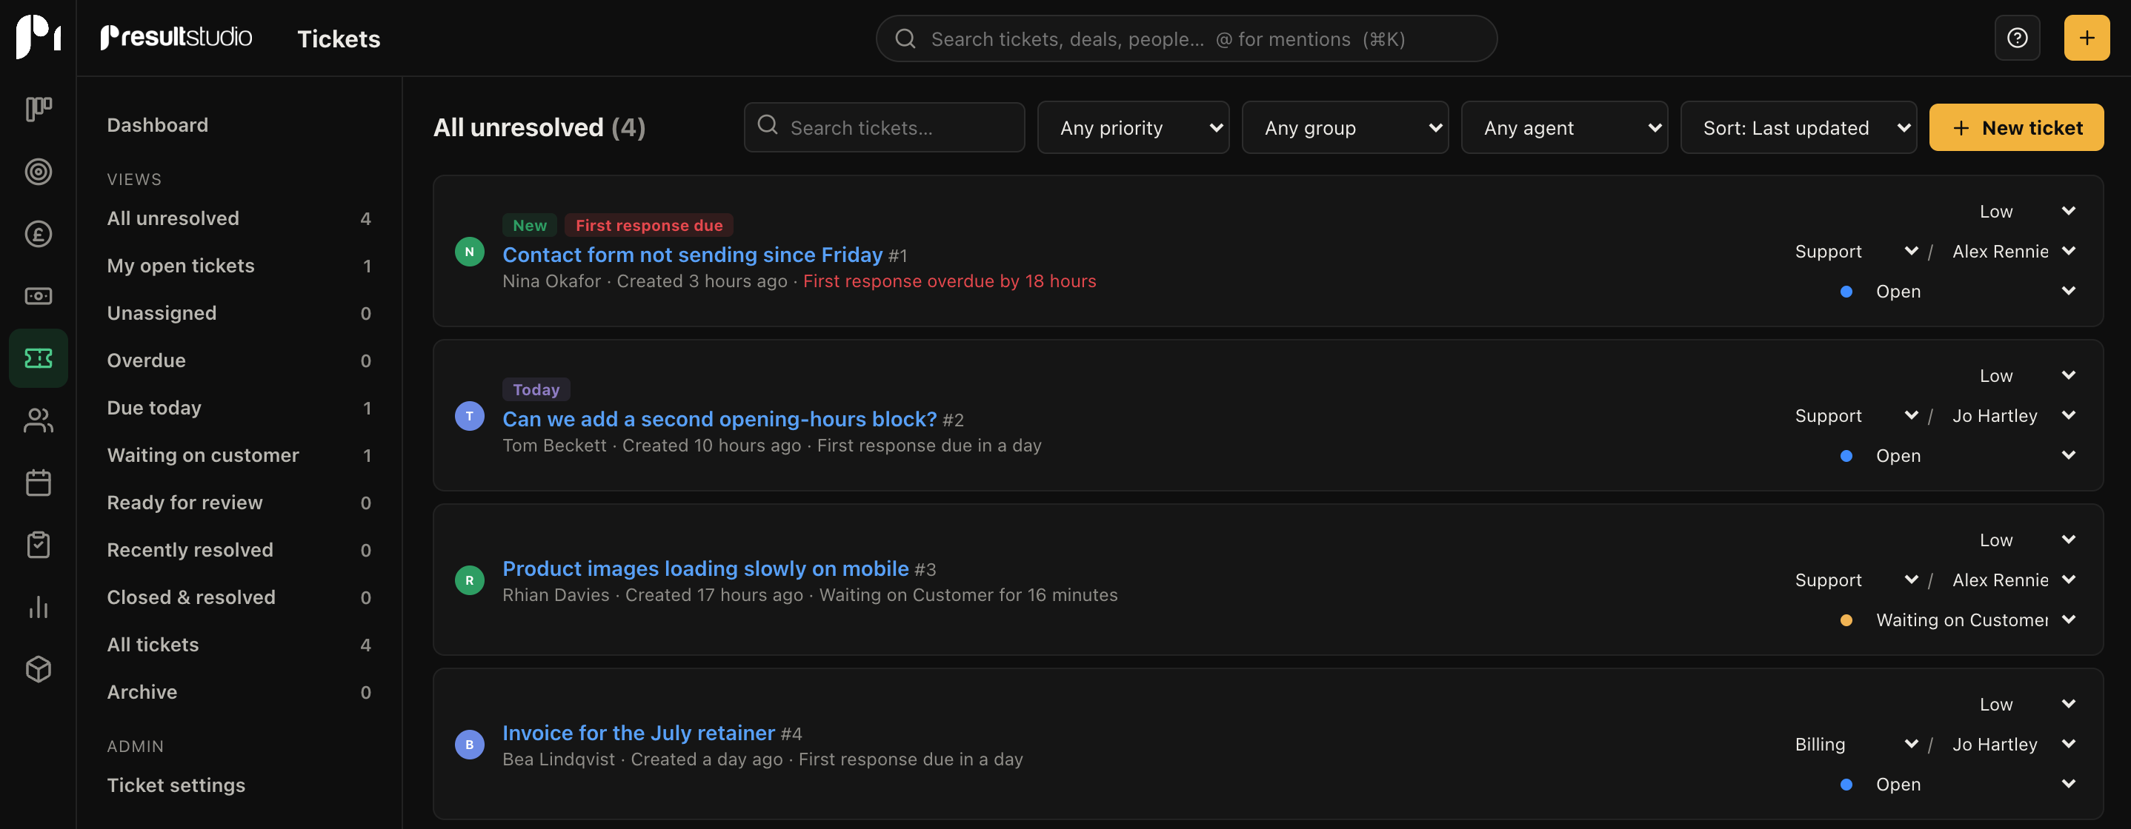Select the tickets icon in sidebar

coord(38,358)
